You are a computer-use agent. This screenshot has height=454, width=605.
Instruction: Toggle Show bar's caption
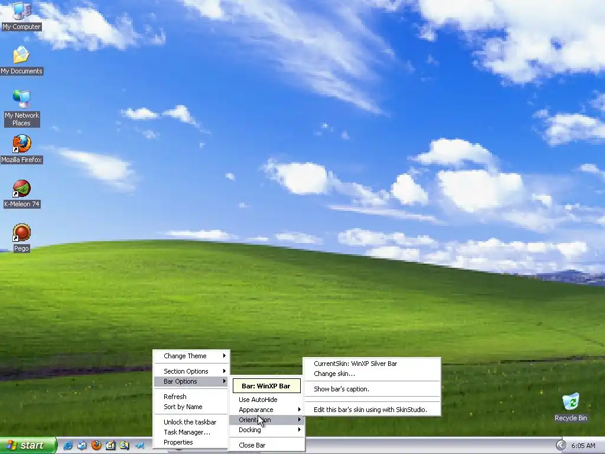pos(372,389)
